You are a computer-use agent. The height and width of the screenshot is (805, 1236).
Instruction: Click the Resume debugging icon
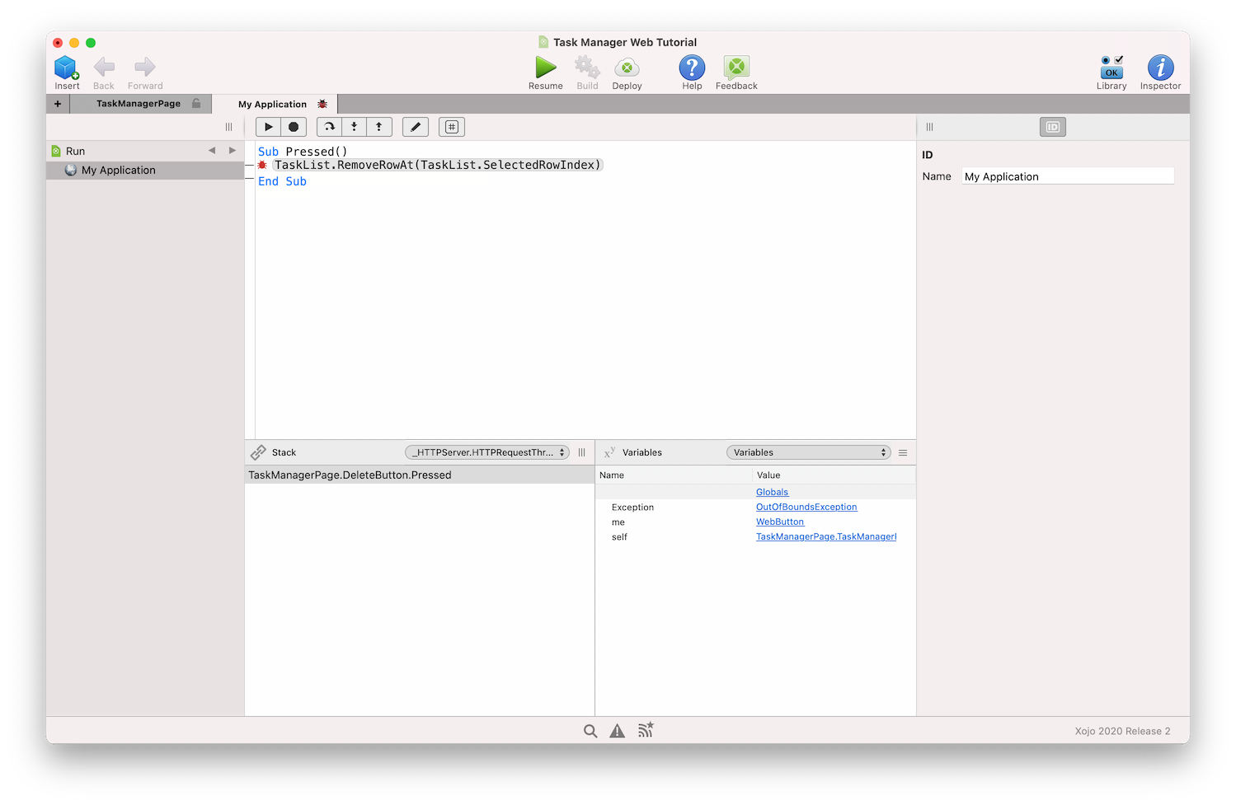coord(545,68)
